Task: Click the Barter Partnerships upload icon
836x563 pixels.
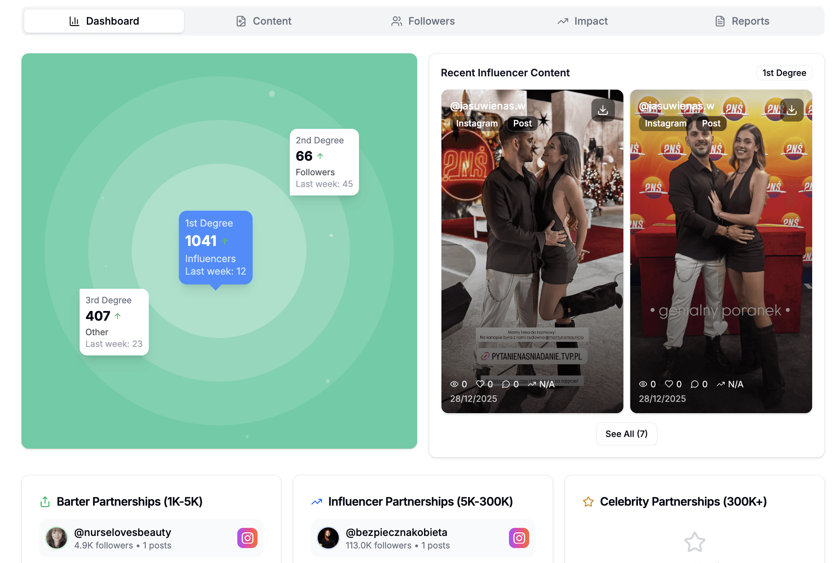Action: tap(45, 502)
